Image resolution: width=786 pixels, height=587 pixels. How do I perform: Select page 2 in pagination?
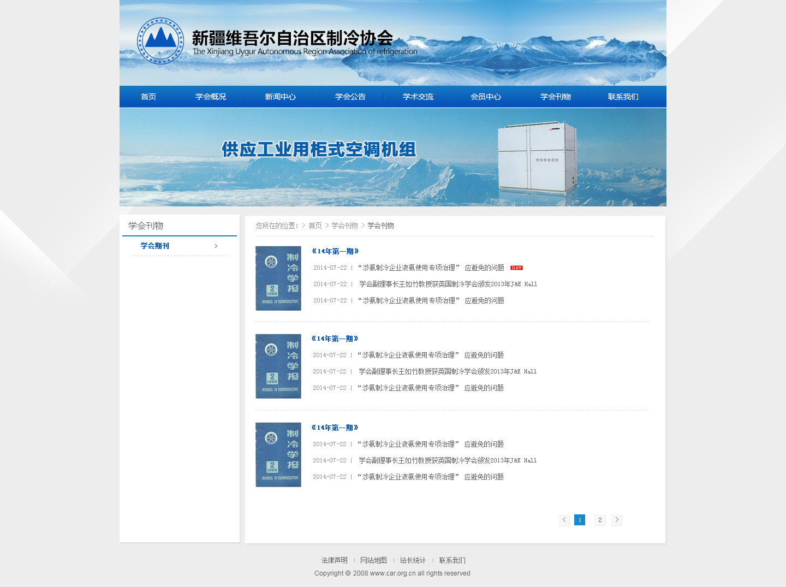coord(600,520)
